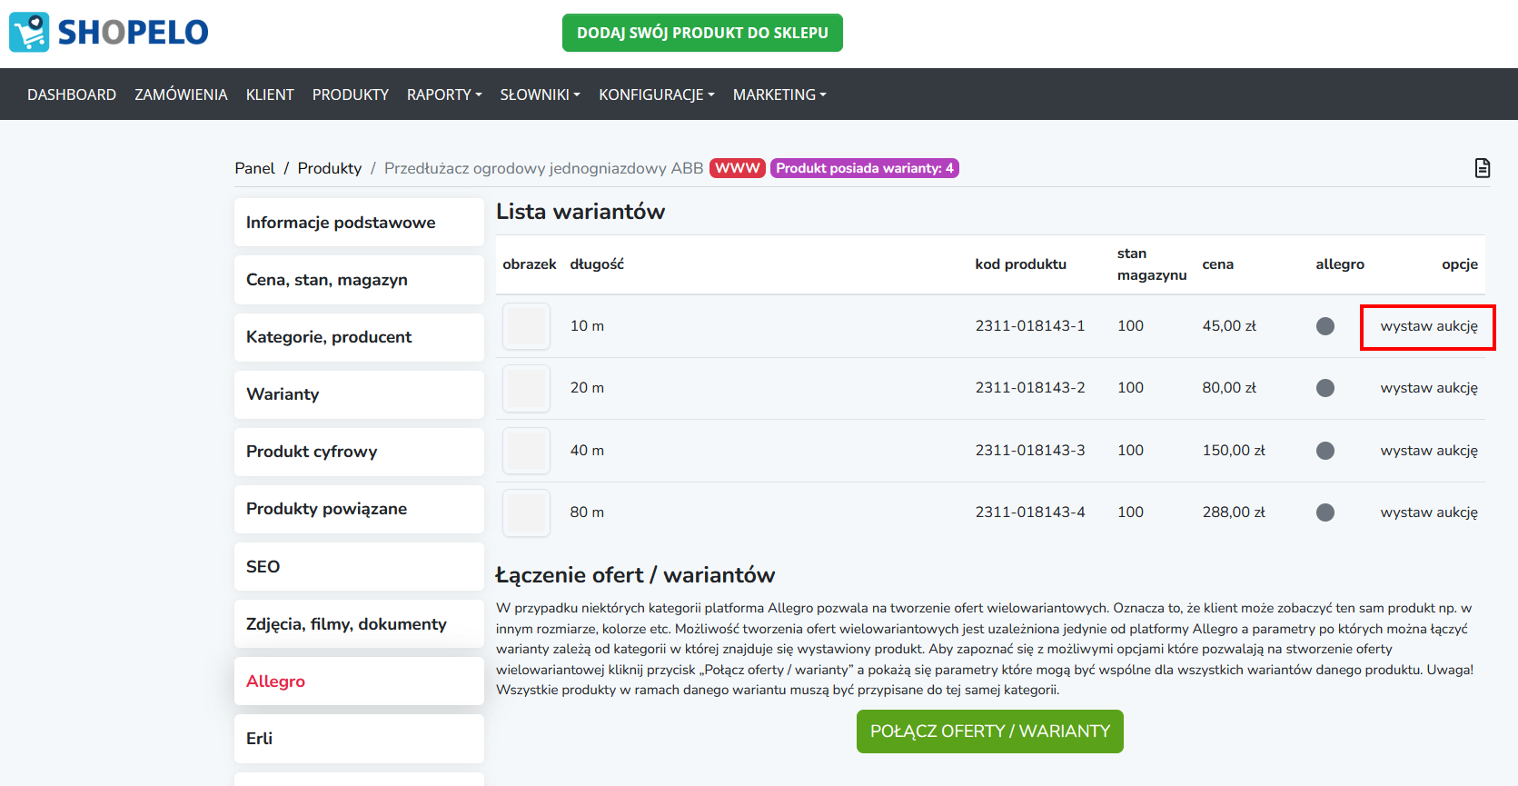The width and height of the screenshot is (1518, 786).
Task: Select the Warianty side tab
Action: pyautogui.click(x=359, y=394)
